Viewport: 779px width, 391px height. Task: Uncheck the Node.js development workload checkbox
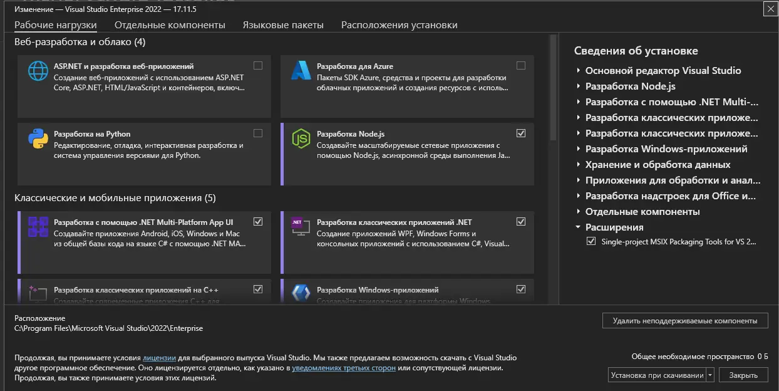pyautogui.click(x=521, y=133)
